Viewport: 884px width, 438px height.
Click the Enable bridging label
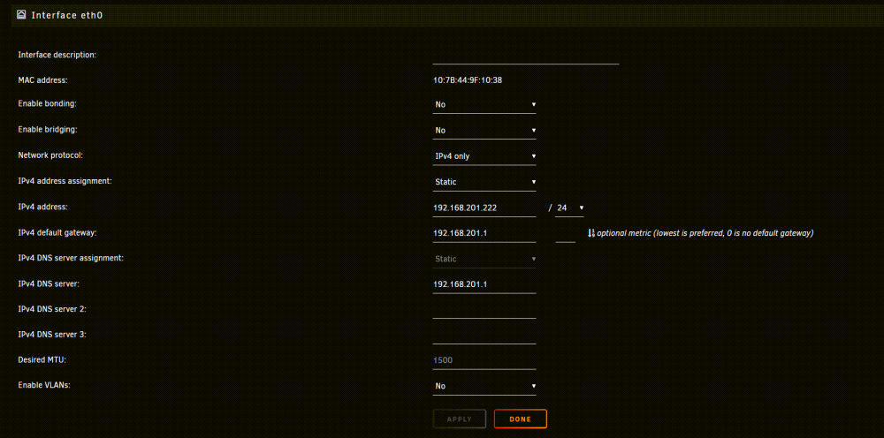[48, 130]
